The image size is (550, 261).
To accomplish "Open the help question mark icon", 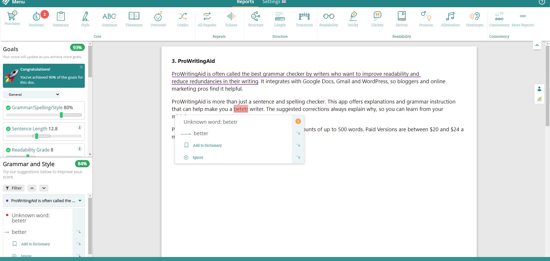I will [542, 2].
